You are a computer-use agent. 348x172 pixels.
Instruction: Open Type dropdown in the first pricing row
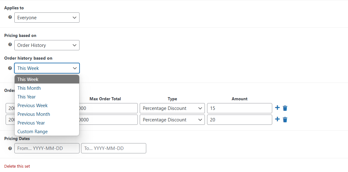[x=172, y=108]
